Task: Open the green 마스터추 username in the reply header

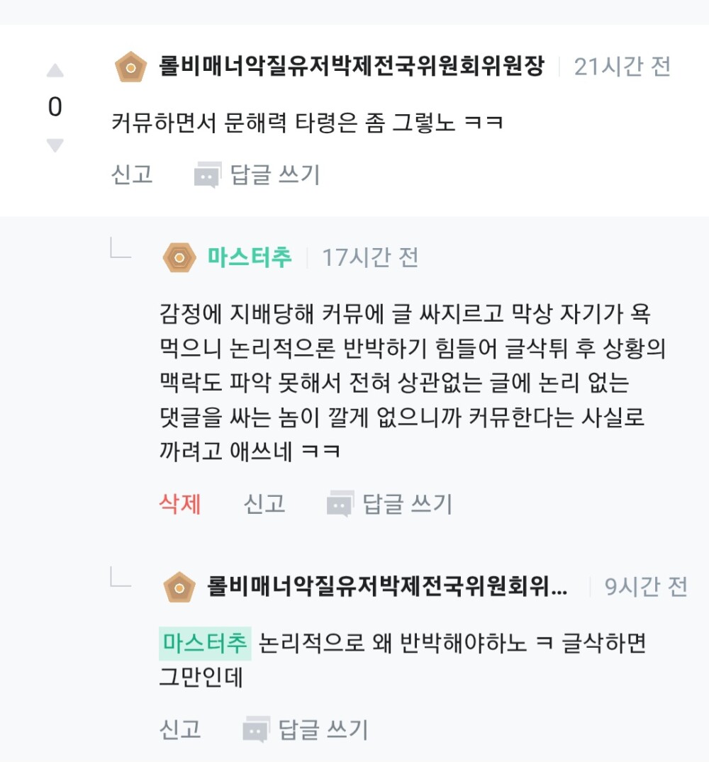Action: 250,257
